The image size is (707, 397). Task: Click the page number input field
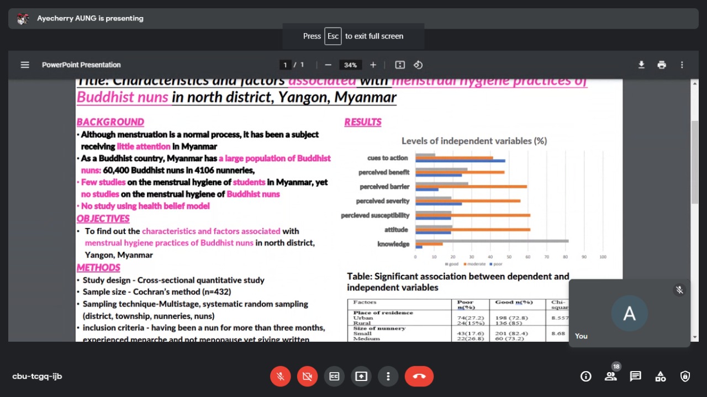[285, 65]
